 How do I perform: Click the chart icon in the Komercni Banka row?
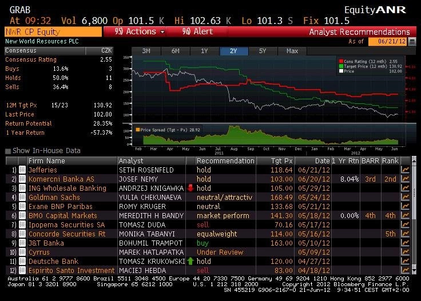pyautogui.click(x=405, y=179)
